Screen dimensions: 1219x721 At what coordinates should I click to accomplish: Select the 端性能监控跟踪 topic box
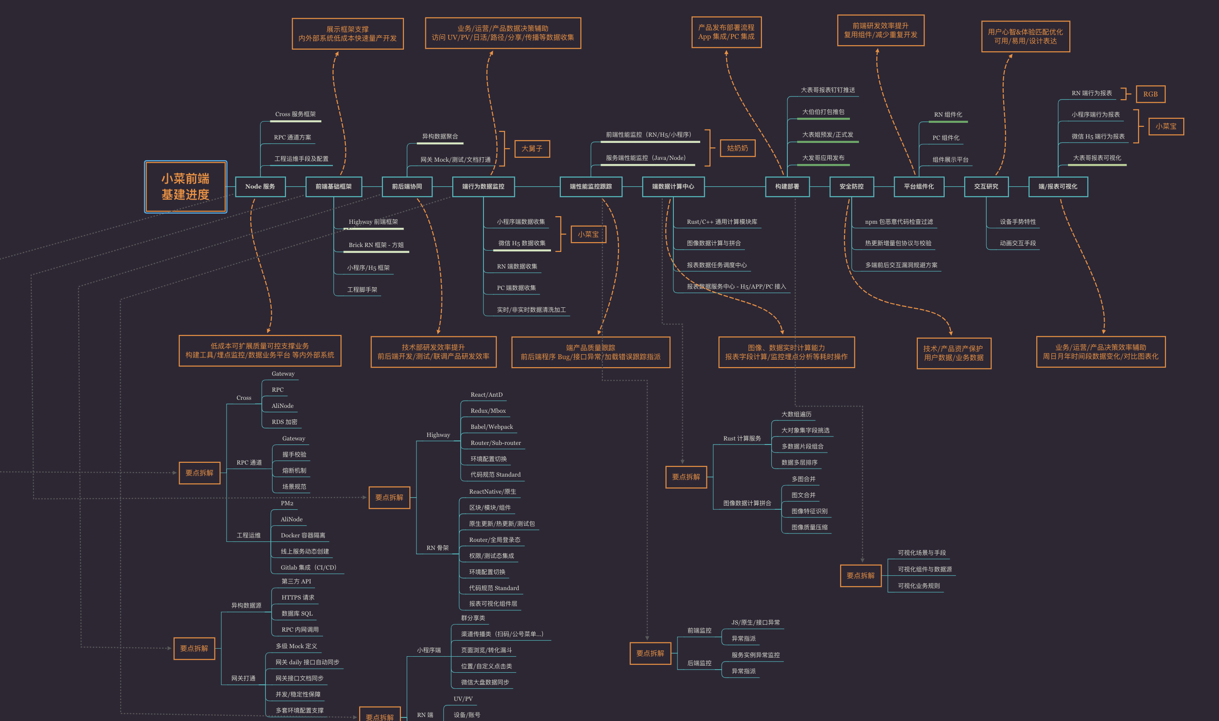pos(590,187)
